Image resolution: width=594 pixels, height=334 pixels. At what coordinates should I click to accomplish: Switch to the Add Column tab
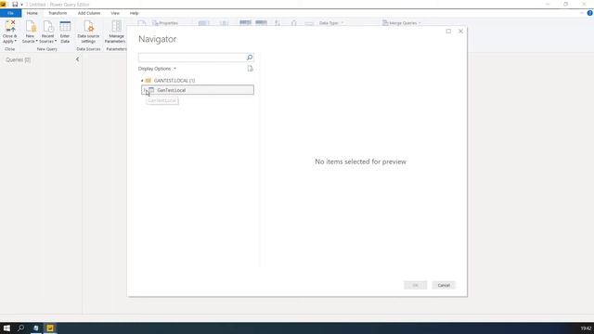pos(89,13)
